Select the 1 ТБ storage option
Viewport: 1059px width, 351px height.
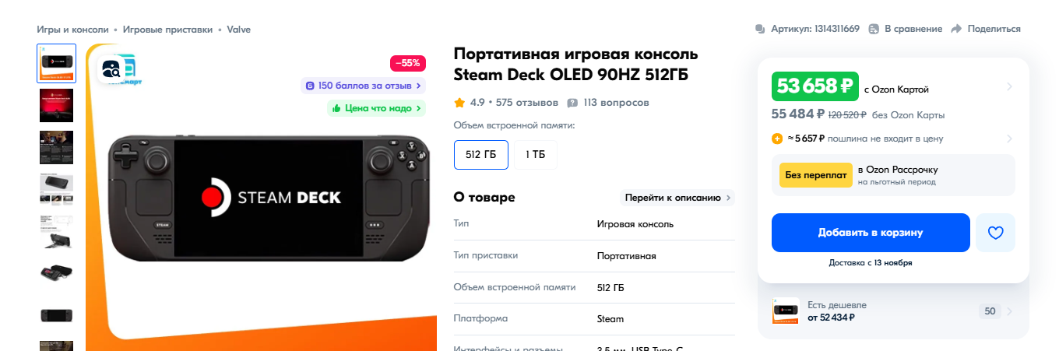[535, 154]
